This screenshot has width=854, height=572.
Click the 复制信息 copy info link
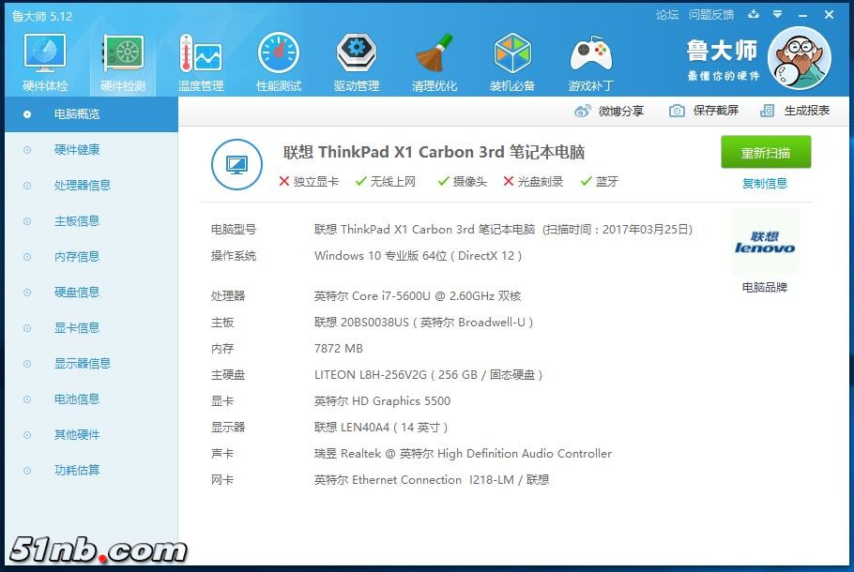click(765, 184)
